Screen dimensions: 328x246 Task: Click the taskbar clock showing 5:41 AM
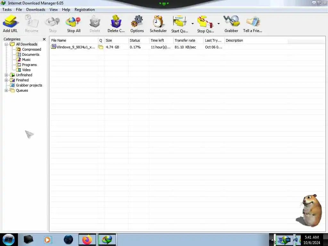[312, 240]
